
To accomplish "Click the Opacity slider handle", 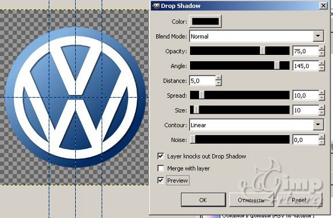I will (x=263, y=51).
